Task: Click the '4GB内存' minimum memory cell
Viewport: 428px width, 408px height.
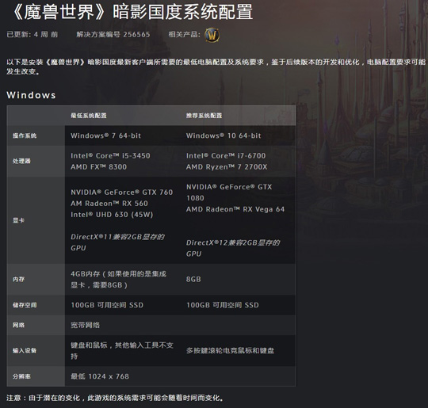Action: [x=118, y=280]
